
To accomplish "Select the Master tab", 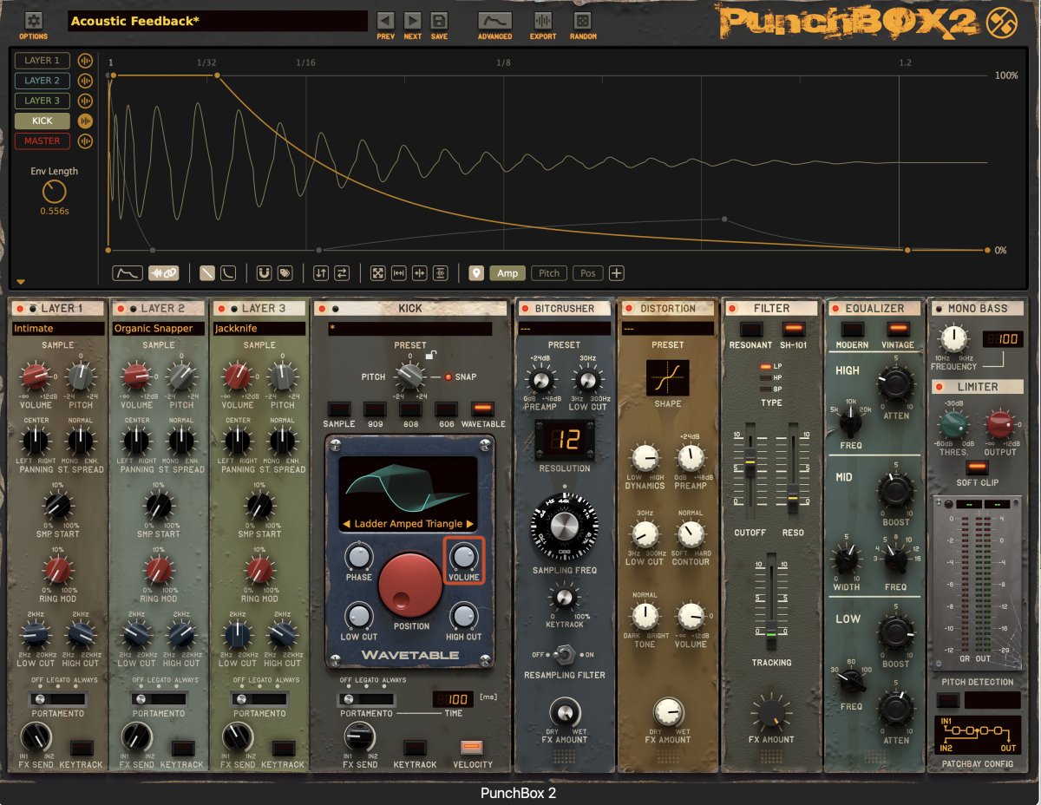I will (43, 141).
